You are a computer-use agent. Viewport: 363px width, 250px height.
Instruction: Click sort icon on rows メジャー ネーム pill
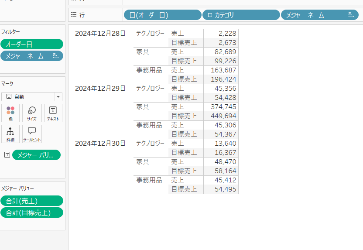pos(351,15)
